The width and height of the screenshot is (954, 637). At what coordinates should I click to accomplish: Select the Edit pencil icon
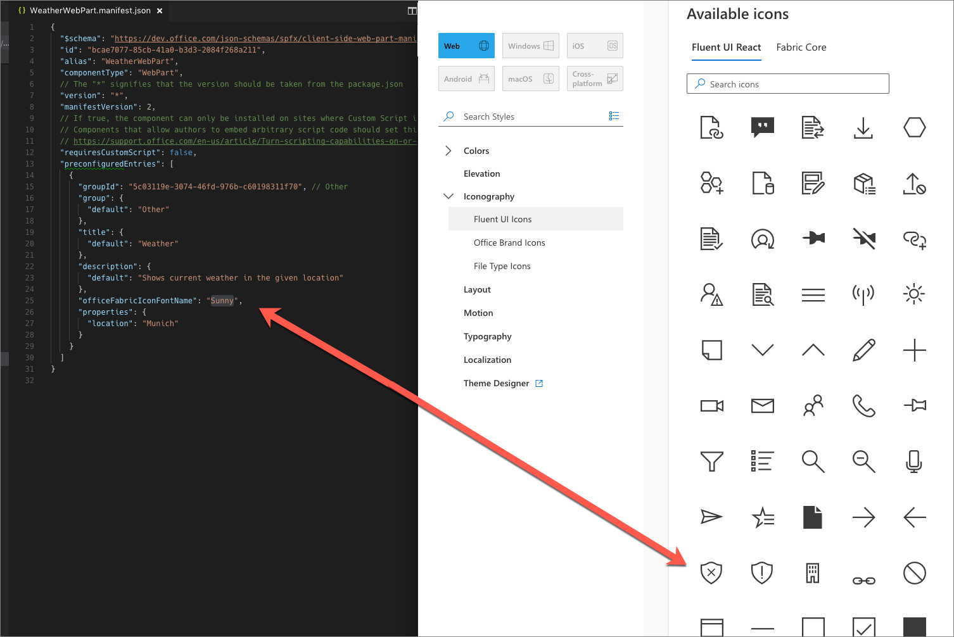[863, 350]
